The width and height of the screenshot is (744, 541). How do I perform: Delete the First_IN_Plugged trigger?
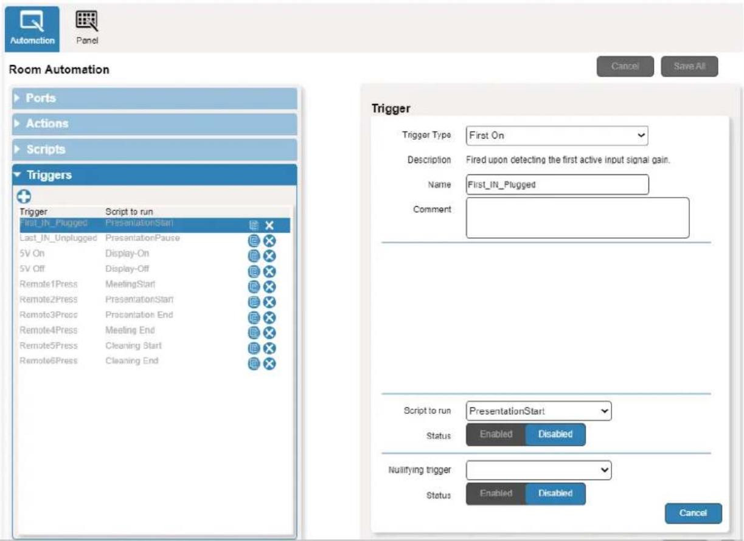click(x=269, y=226)
